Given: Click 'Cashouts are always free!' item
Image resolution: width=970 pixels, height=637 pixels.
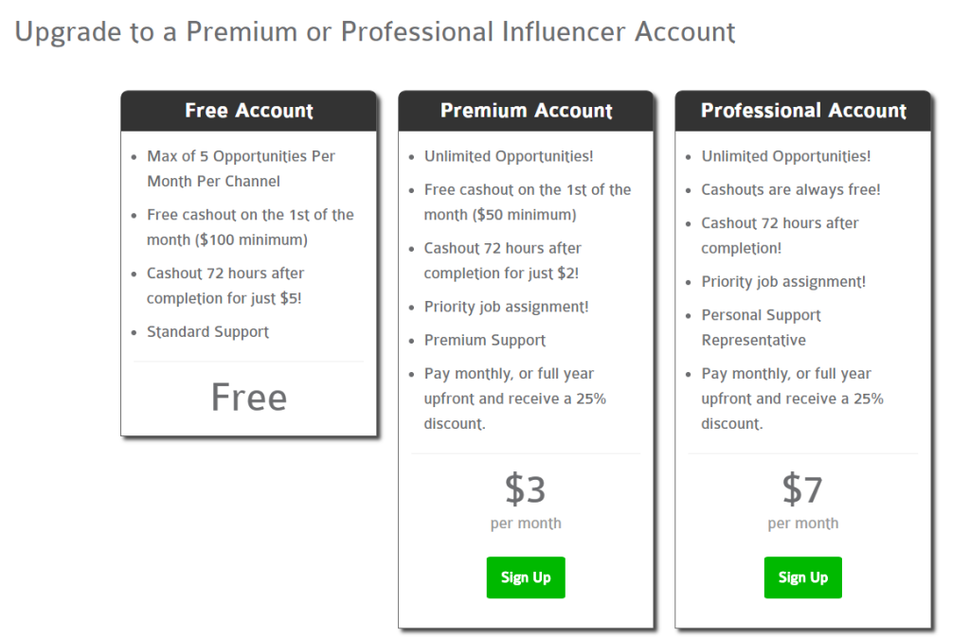Looking at the screenshot, I should (x=791, y=189).
